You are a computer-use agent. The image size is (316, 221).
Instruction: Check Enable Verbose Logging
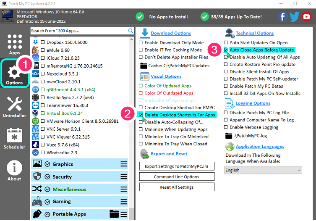[226, 127]
